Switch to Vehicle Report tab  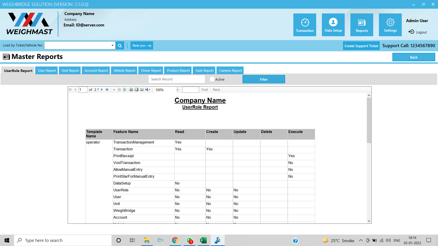125,71
